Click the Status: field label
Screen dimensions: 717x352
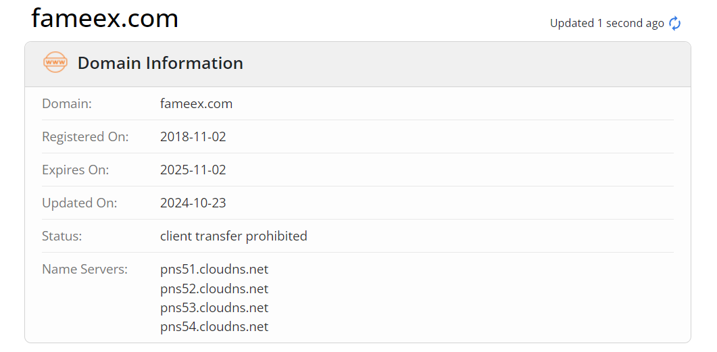pyautogui.click(x=62, y=236)
